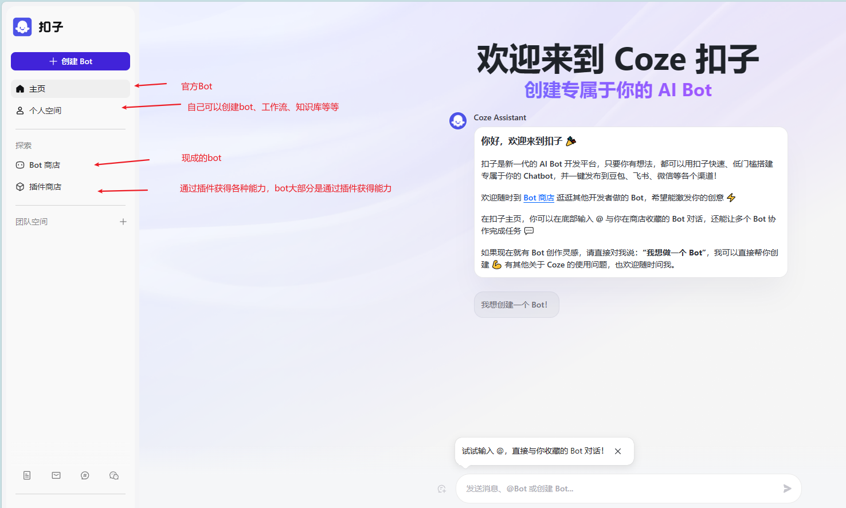Click the Coze Assistant avatar
This screenshot has height=508, width=846.
[458, 121]
